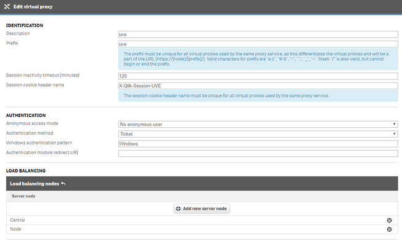Click the Prefix label
Viewport: 402px width, 244px height.
coord(12,43)
